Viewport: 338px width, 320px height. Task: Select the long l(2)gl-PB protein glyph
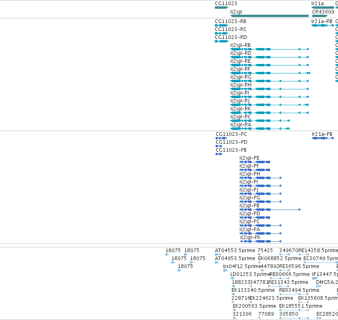tap(270, 210)
